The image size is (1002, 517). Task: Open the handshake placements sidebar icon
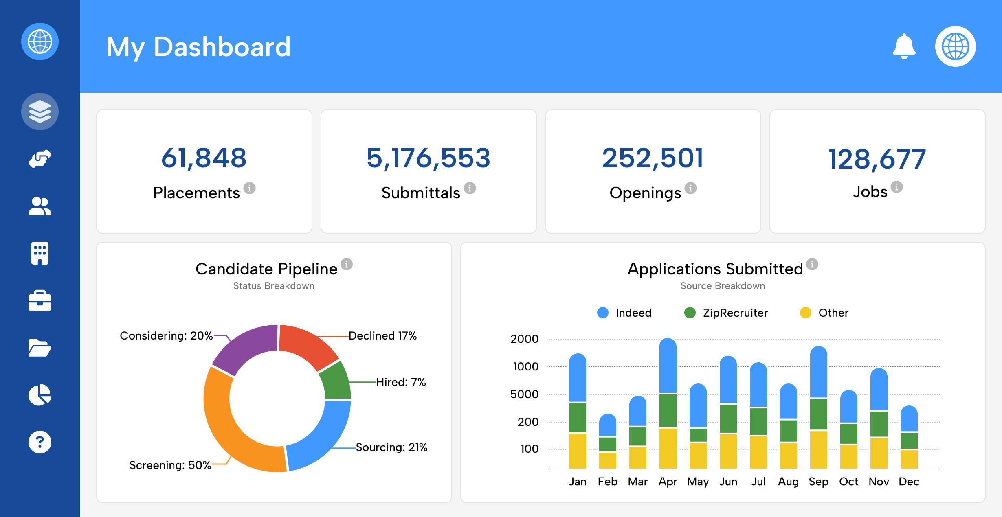tap(40, 159)
